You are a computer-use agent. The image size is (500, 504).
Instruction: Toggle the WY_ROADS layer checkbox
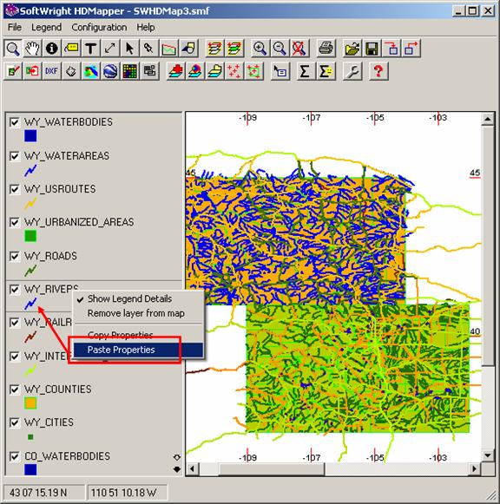pyautogui.click(x=15, y=256)
